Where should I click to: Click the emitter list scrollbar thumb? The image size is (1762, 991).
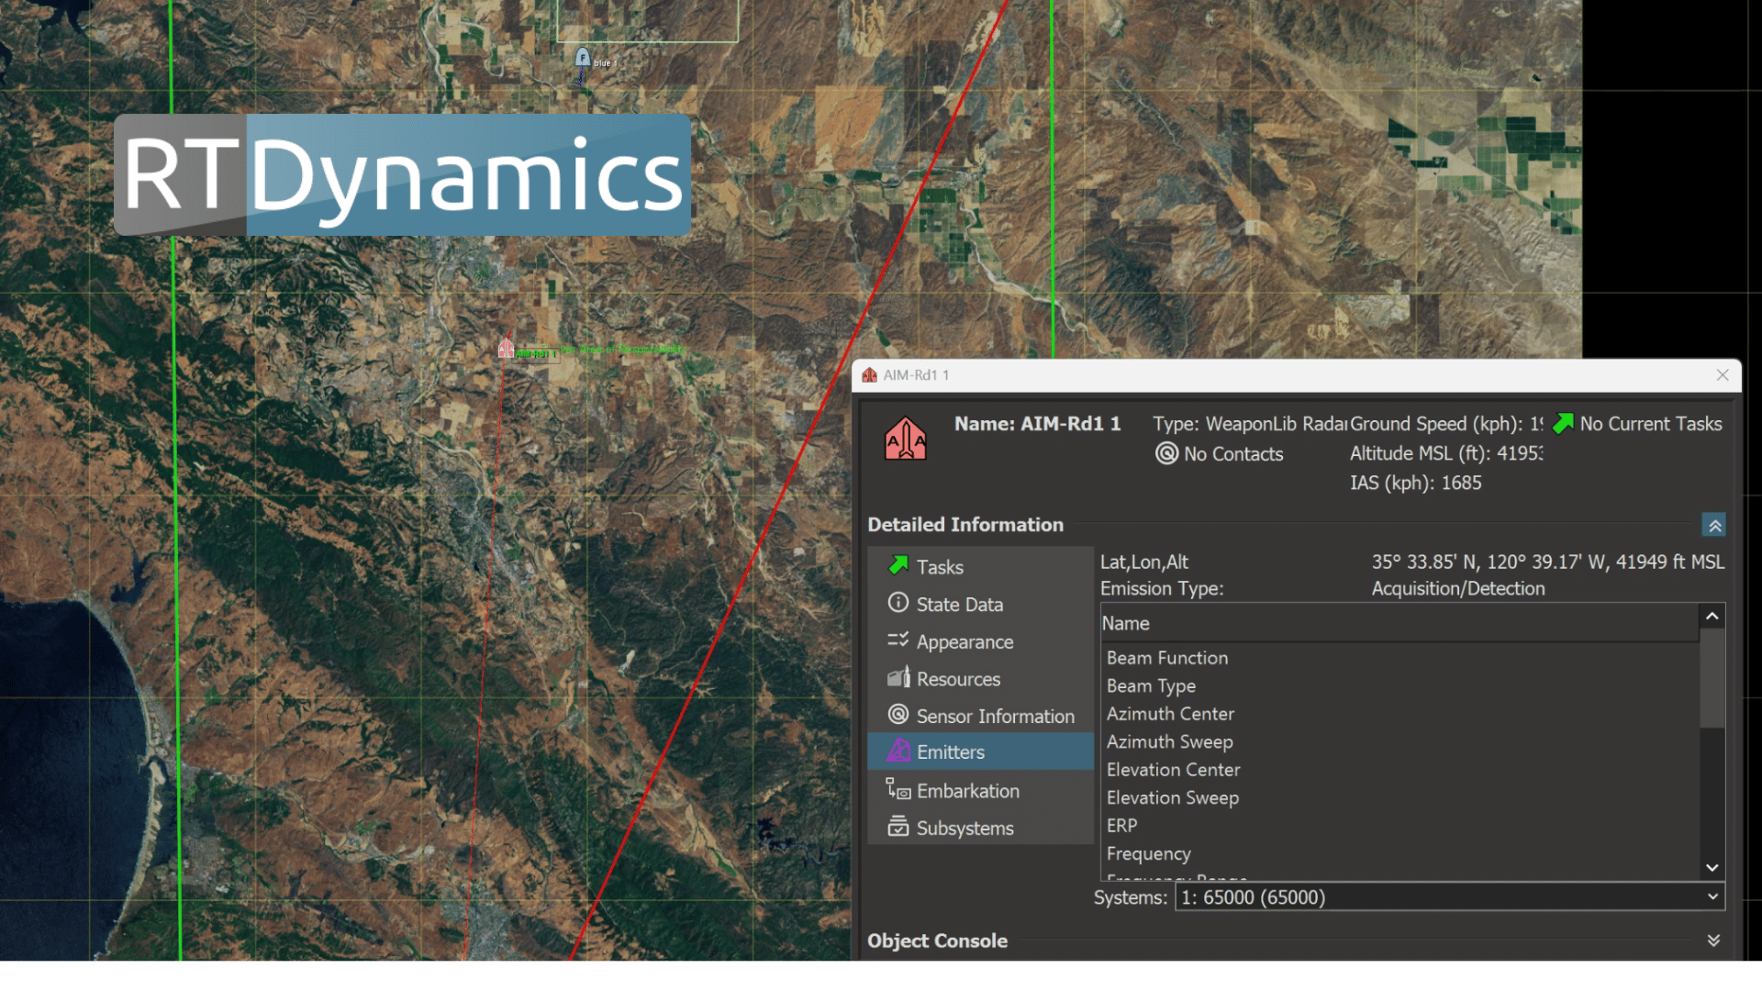1712,678
